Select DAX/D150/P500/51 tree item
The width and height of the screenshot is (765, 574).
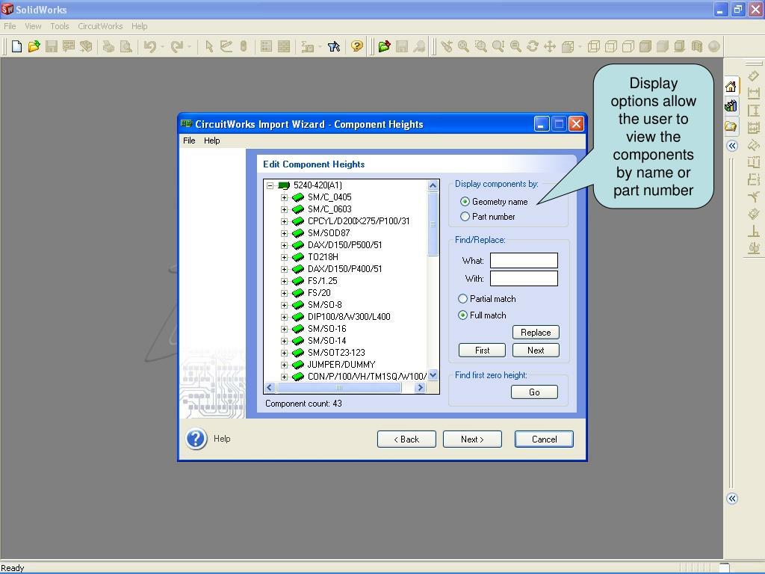click(345, 245)
